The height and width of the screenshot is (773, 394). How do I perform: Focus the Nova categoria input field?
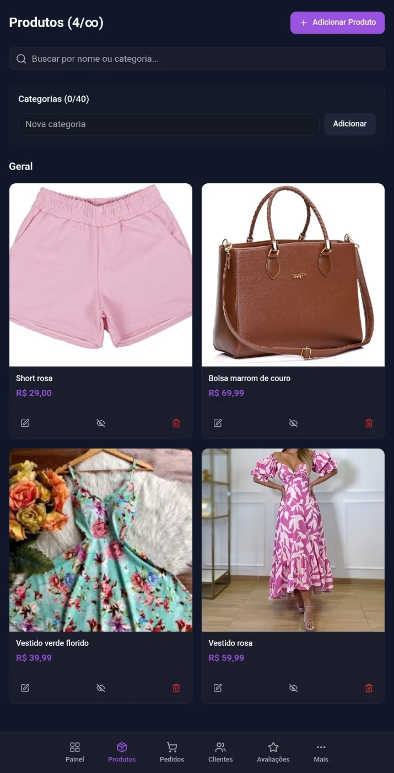pyautogui.click(x=169, y=124)
